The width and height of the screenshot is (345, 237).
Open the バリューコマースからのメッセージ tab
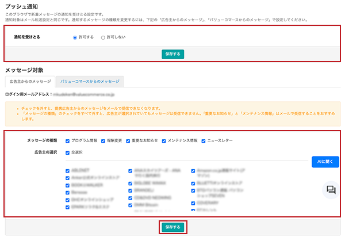(x=90, y=82)
